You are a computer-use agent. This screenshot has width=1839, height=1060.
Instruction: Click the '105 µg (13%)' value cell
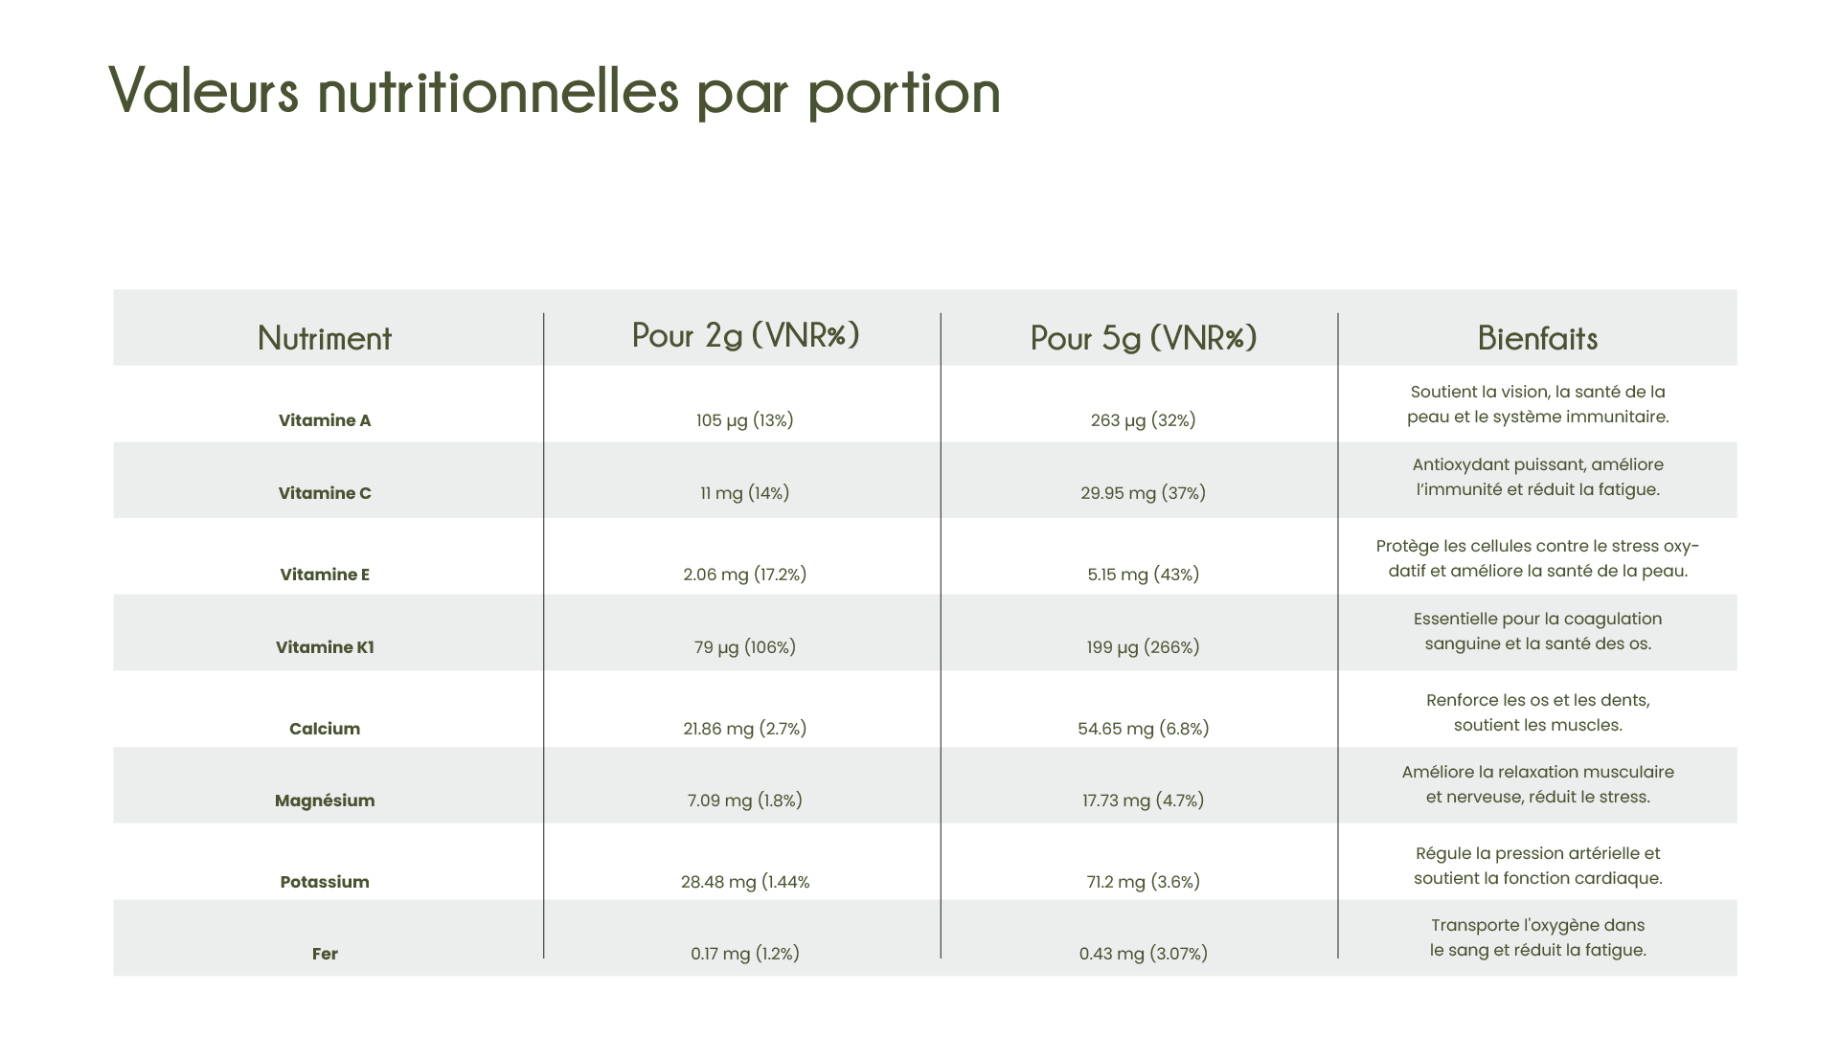744,420
